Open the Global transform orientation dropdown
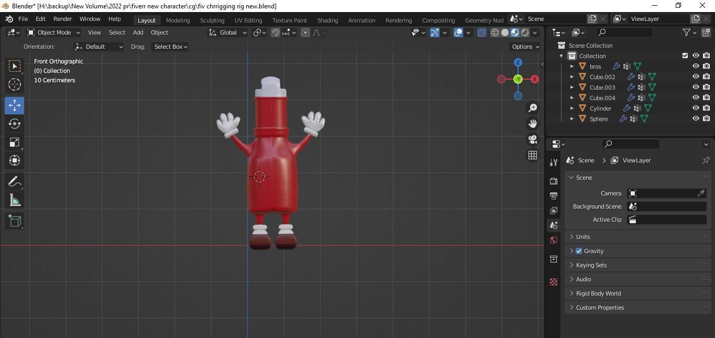Viewport: 715px width, 338px height. 227,32
